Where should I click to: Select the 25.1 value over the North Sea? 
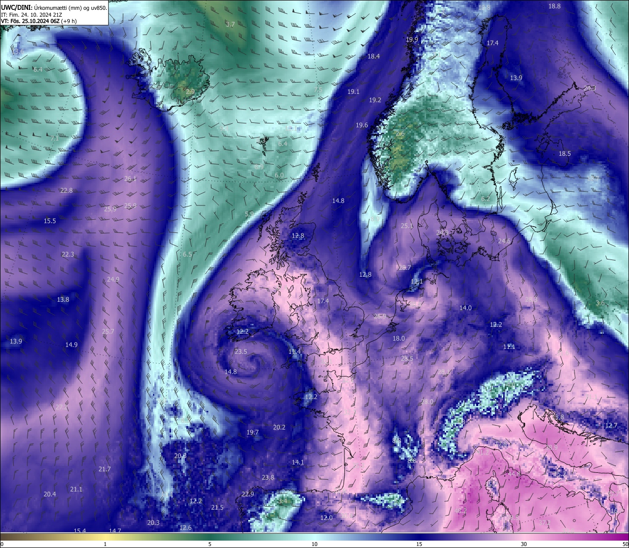click(x=407, y=226)
